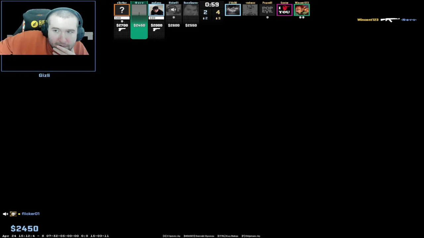Click maXems $2000 money value

coord(156,25)
